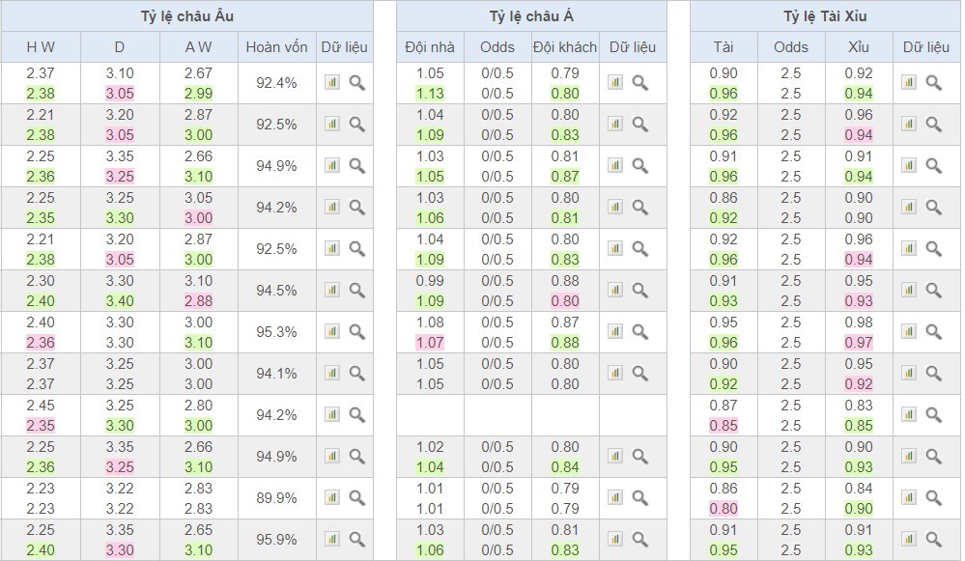Click the magnifier icon in the 94.5% payout row
The width and height of the screenshot is (965, 561).
coord(356,290)
